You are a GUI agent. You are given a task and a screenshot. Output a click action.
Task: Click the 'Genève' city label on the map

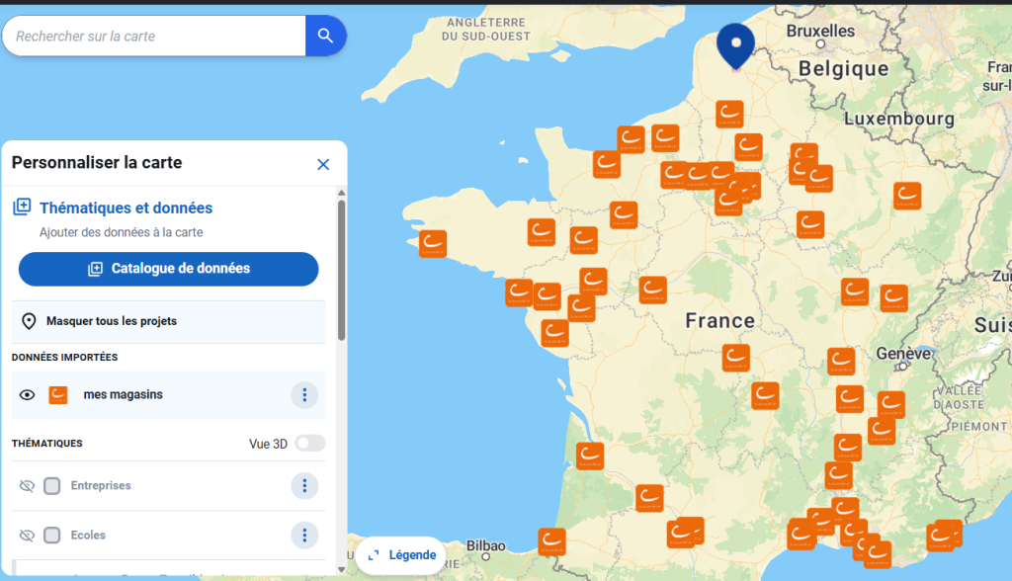903,354
